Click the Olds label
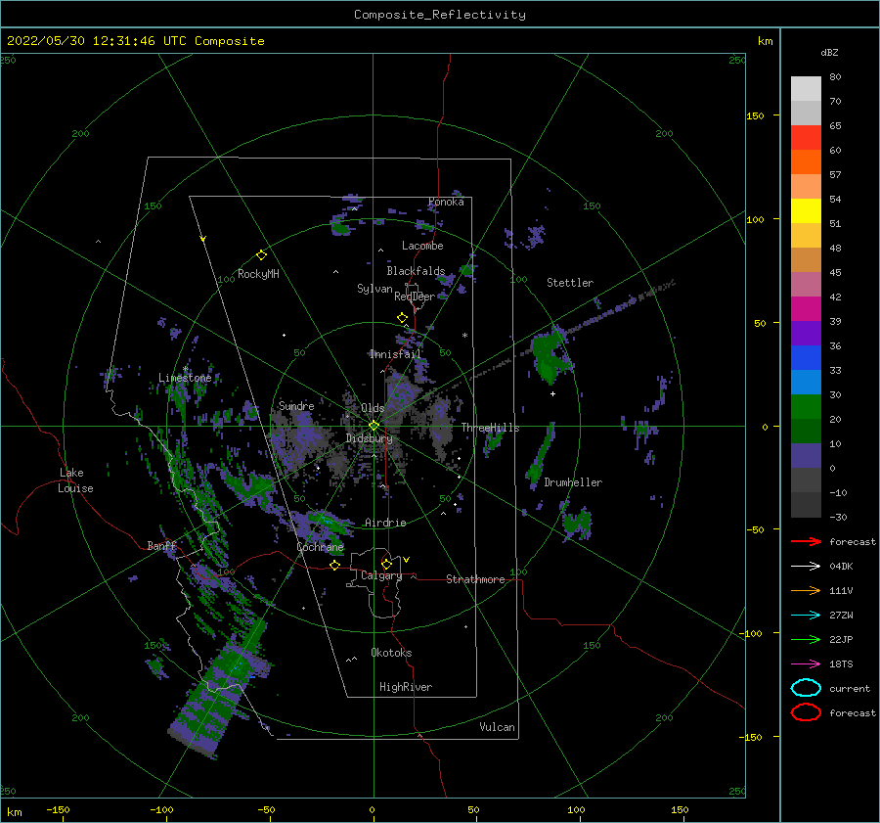The image size is (880, 823). point(373,408)
